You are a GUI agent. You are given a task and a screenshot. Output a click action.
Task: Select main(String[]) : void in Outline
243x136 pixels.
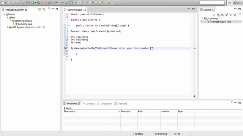pyautogui.click(x=221, y=22)
